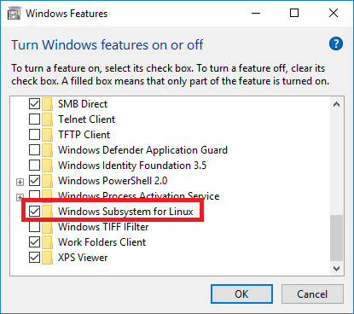Select the SMB Direct folder icon

point(47,104)
